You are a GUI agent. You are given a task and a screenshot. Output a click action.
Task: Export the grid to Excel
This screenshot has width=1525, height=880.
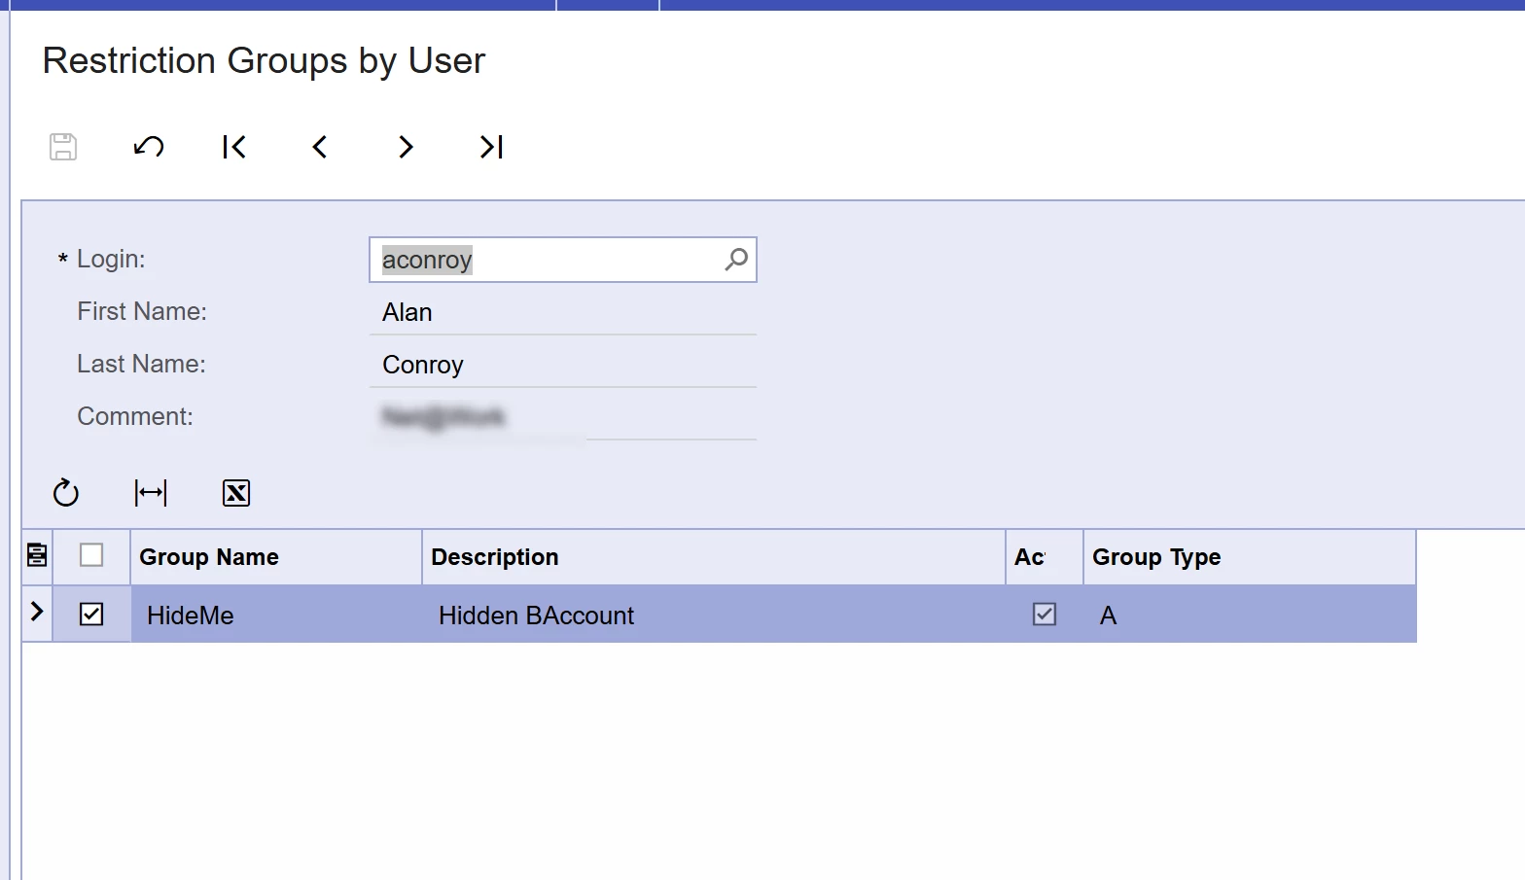tap(236, 493)
